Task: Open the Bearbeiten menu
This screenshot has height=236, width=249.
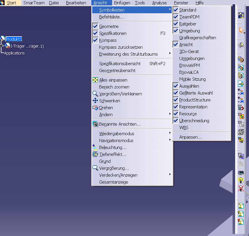Action: (x=76, y=3)
